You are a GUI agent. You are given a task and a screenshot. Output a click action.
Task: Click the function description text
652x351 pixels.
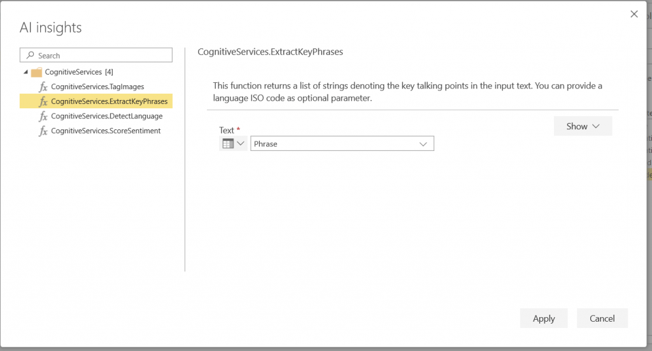point(407,92)
